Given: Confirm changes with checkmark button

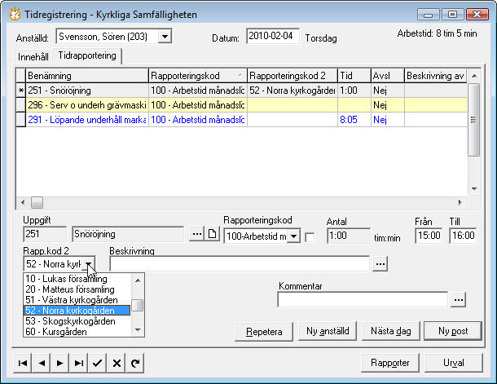Looking at the screenshot, I should [x=97, y=363].
